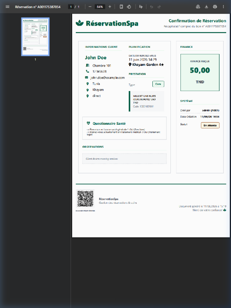Click the client name John Doe
Screen dimensions: 231x308
[96, 58]
